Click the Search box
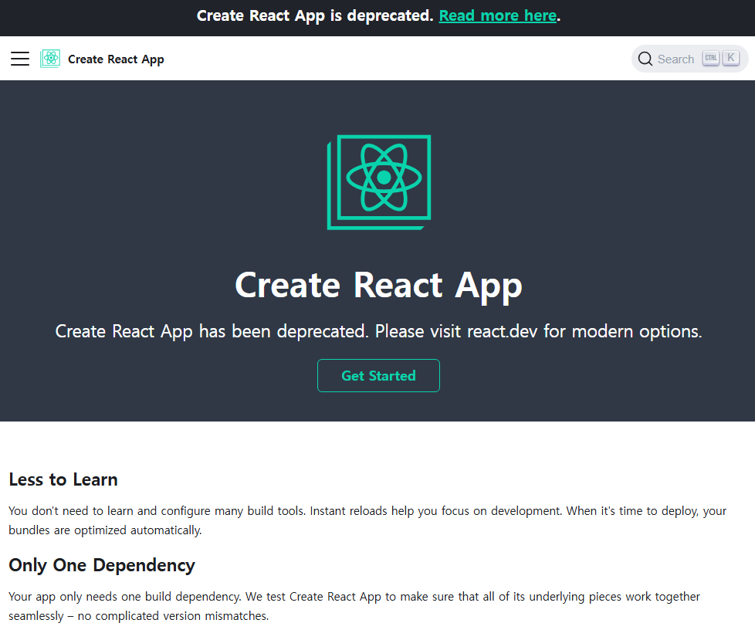Screen dimensions: 755x640 tap(689, 59)
